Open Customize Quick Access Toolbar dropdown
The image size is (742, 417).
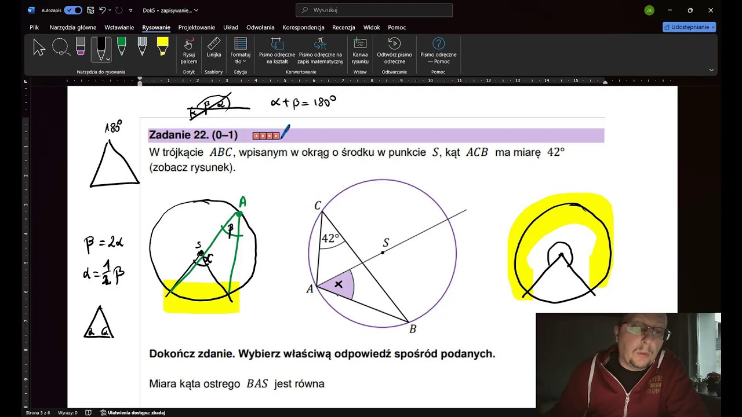(130, 10)
